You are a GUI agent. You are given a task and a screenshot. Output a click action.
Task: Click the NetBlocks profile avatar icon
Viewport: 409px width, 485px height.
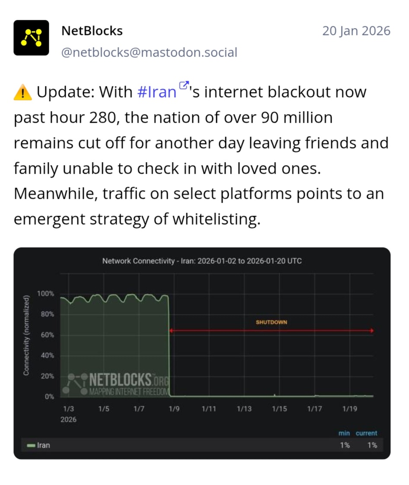click(31, 38)
